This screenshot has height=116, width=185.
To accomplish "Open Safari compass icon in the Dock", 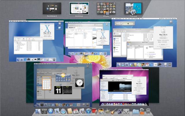I will pos(63,111).
